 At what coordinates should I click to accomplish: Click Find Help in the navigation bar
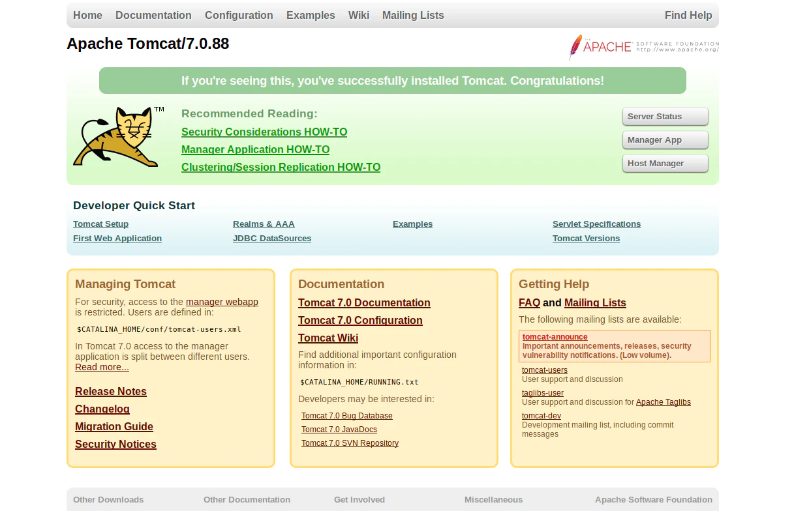pyautogui.click(x=688, y=15)
